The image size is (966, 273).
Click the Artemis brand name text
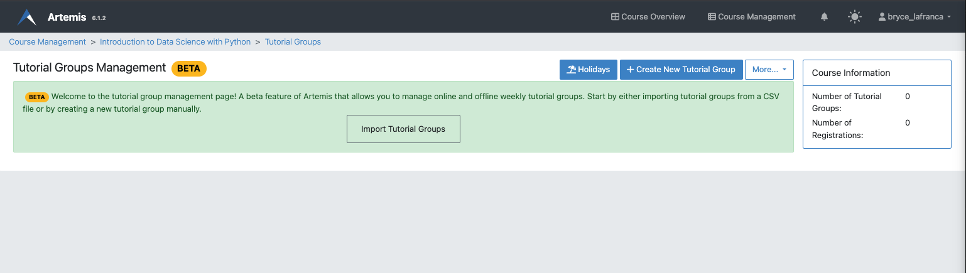[x=67, y=17]
